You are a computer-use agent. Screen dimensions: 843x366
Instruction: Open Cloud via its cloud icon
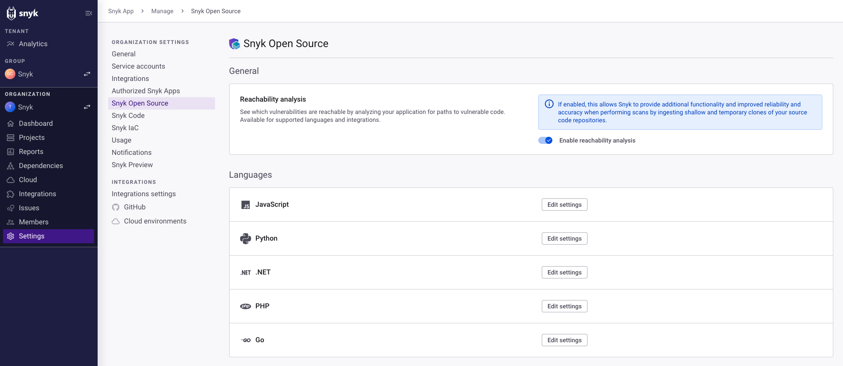click(11, 180)
